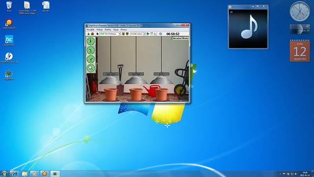
Task: Click the Windows Start button
Action: coord(4,174)
